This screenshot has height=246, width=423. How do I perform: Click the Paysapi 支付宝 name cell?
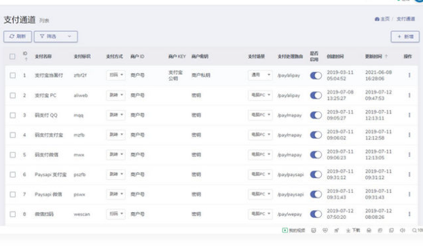[x=50, y=175]
